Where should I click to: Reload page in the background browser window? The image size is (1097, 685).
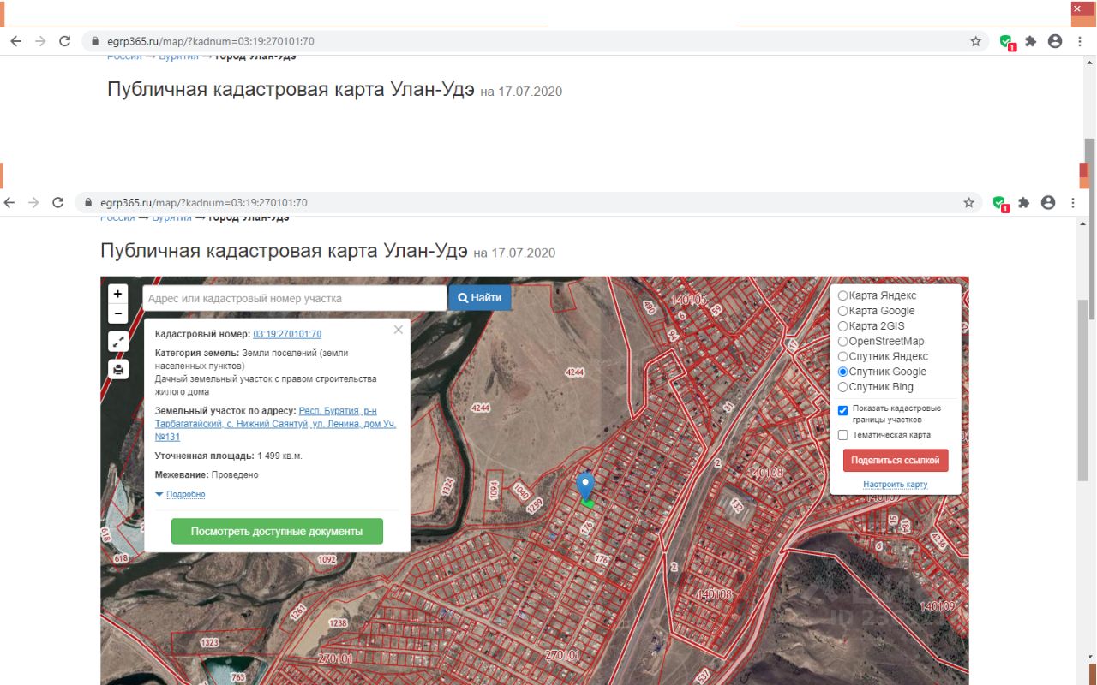coord(64,41)
